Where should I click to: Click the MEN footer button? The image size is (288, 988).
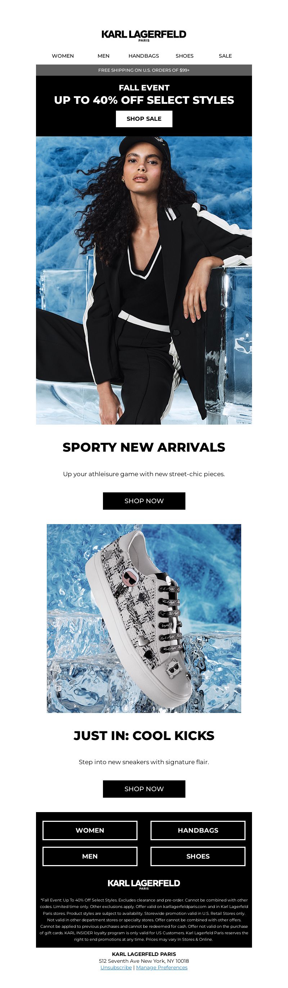[90, 856]
